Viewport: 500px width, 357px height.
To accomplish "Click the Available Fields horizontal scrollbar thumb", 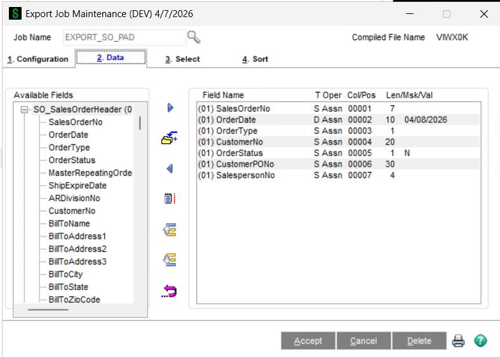I will pos(48,309).
